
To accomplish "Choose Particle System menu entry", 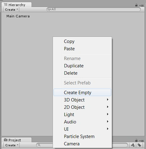I will (x=82, y=137).
